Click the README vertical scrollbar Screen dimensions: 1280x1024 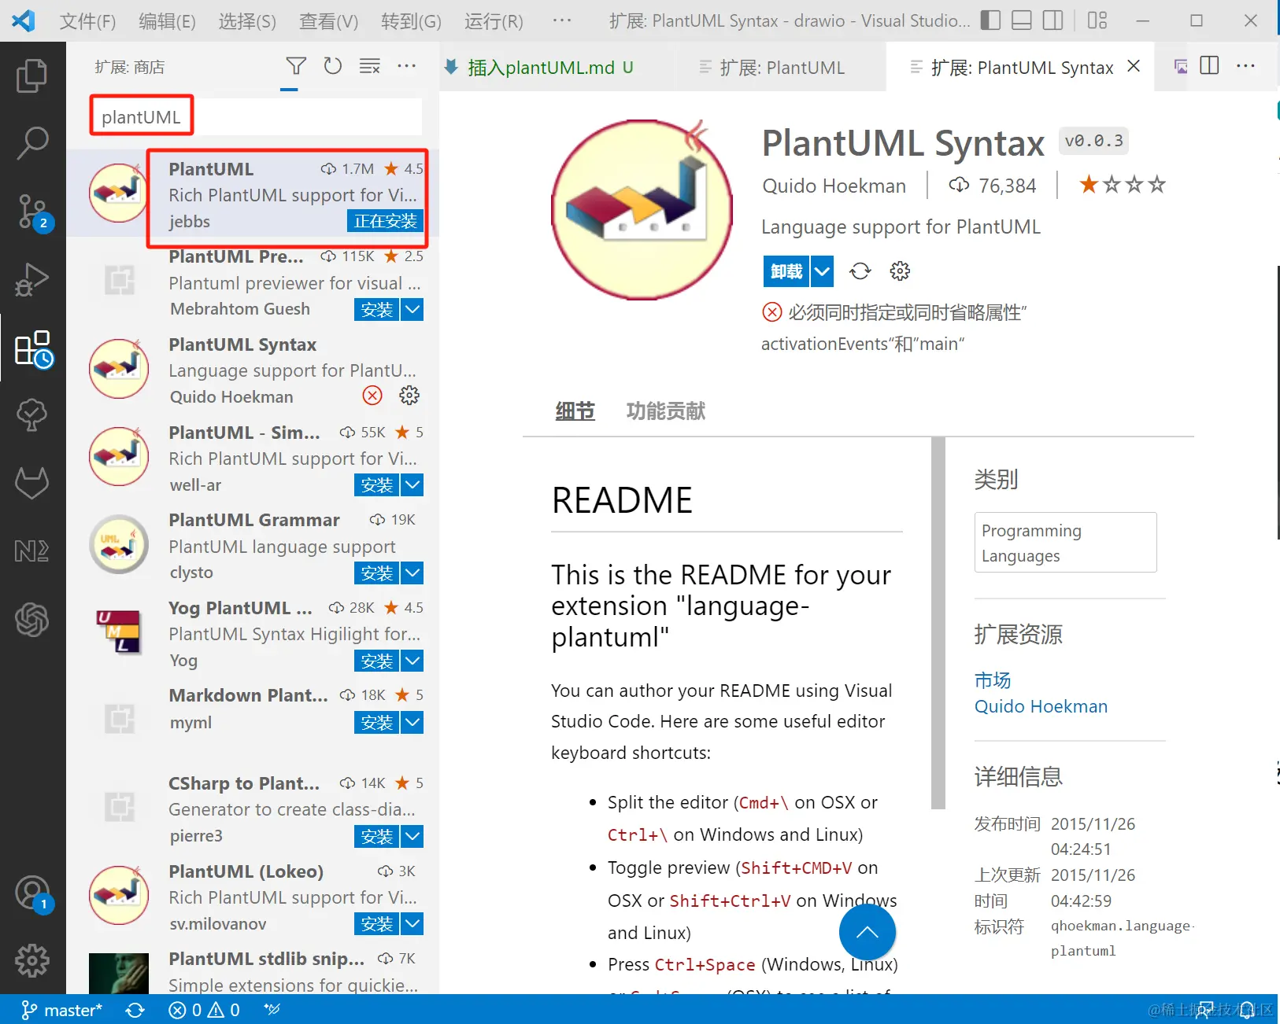click(938, 623)
